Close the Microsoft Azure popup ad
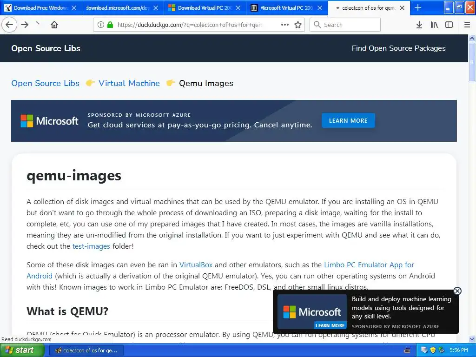The height and width of the screenshot is (357, 476). (457, 291)
